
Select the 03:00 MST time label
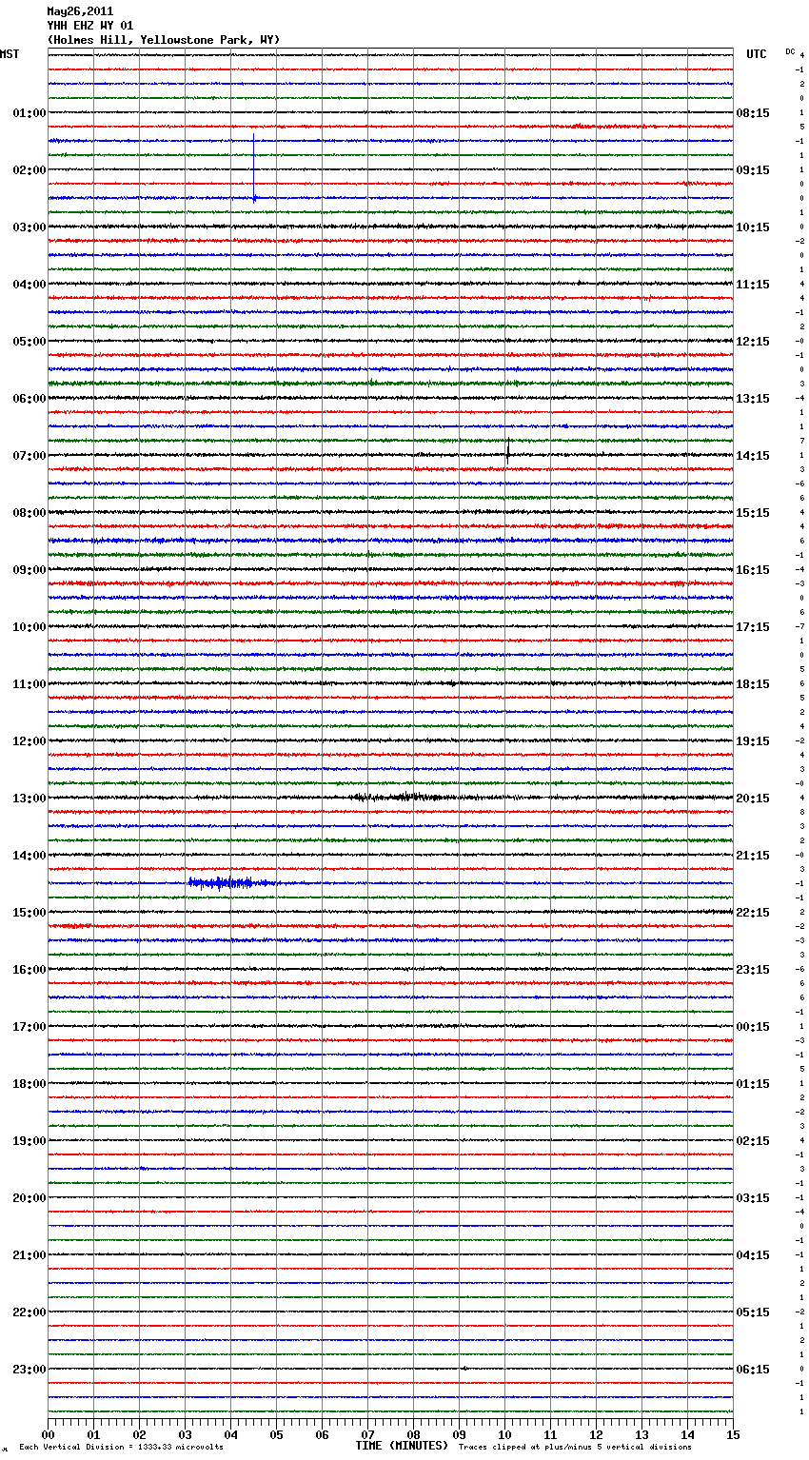30,227
